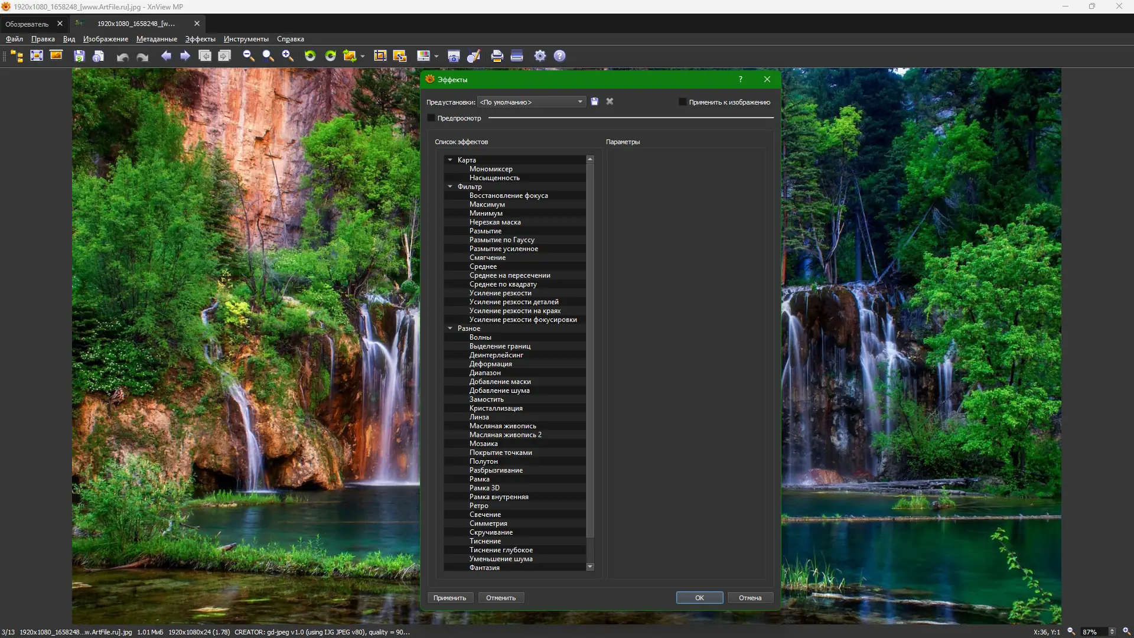Open the Предустановки dropdown list

(x=531, y=102)
